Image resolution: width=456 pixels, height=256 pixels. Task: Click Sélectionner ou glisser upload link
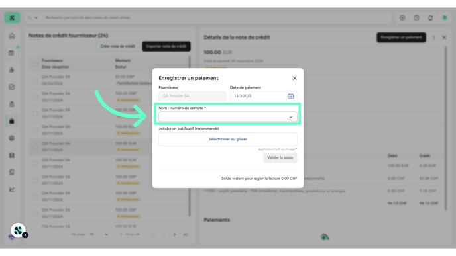(x=228, y=139)
